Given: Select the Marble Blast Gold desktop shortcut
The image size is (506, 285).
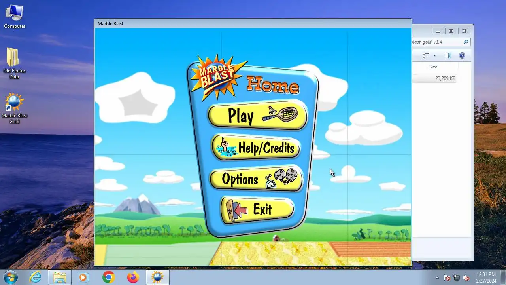Looking at the screenshot, I should click(x=15, y=108).
